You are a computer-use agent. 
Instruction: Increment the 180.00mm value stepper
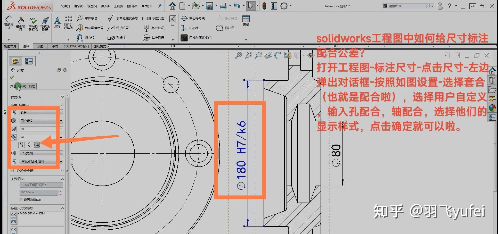61,191
